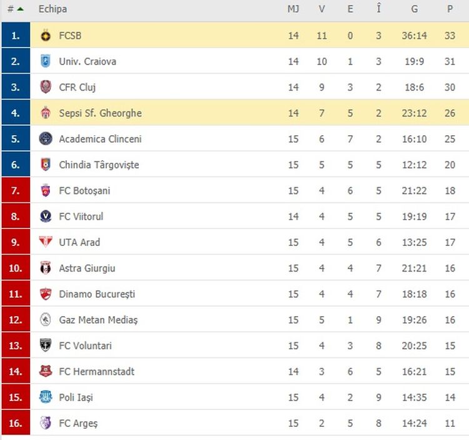Open the FC Viitorul team link

[x=81, y=217]
